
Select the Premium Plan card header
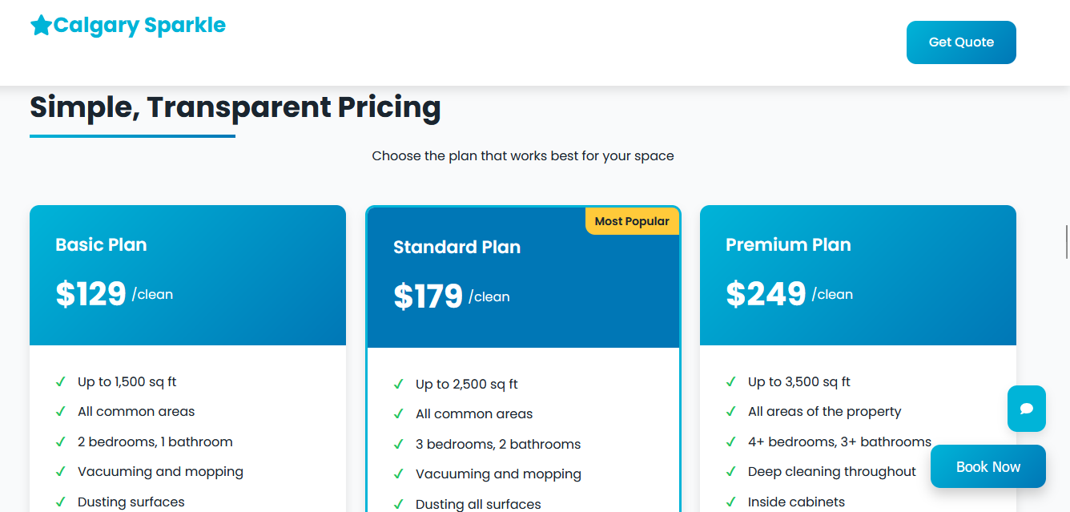(858, 276)
